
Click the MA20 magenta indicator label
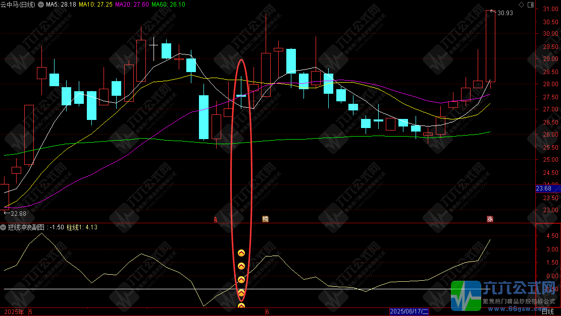[133, 5]
